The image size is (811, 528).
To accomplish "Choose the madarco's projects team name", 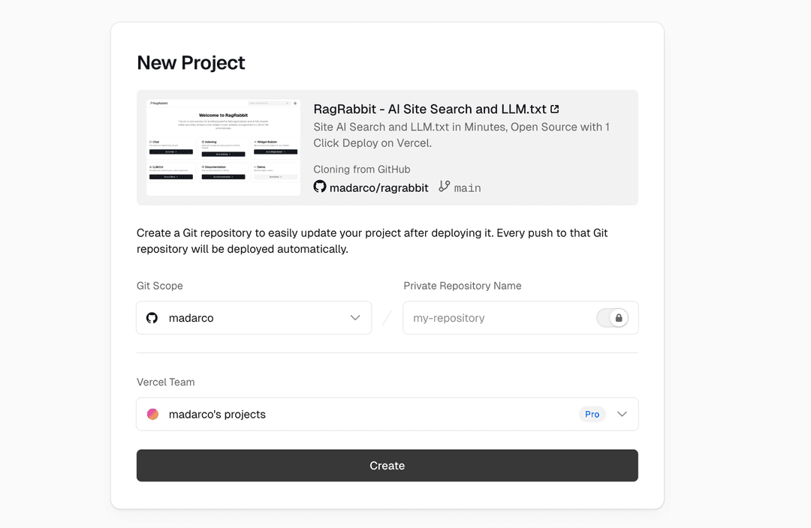I will 217,414.
